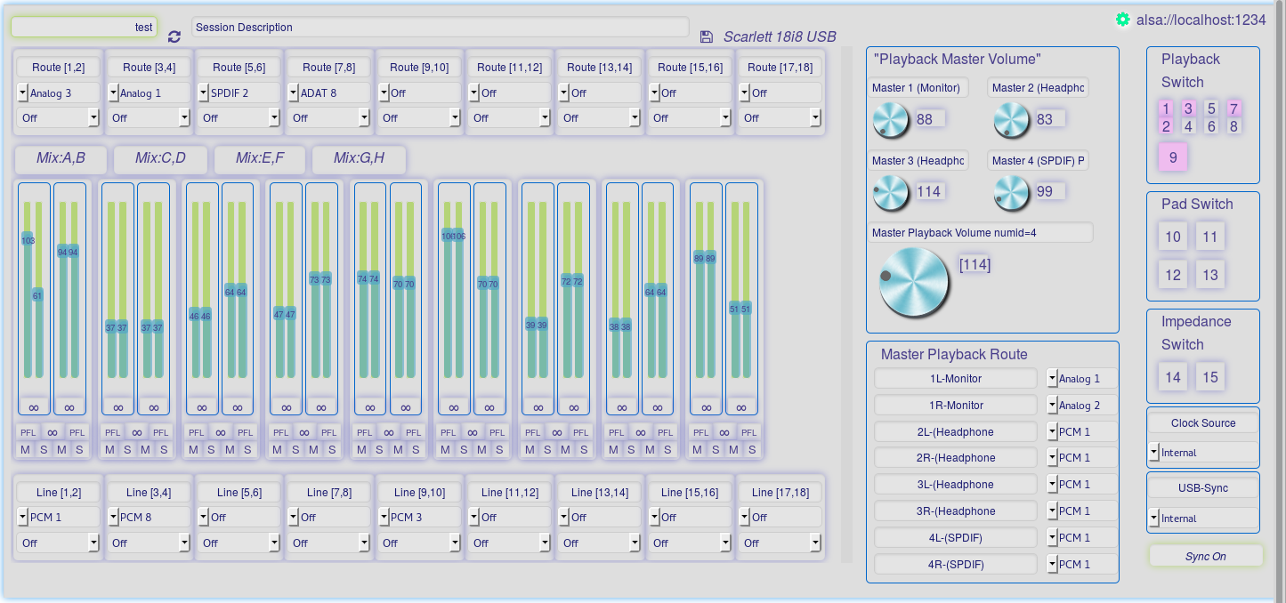
Task: Click the refresh icon beside the test field
Action: [x=174, y=36]
